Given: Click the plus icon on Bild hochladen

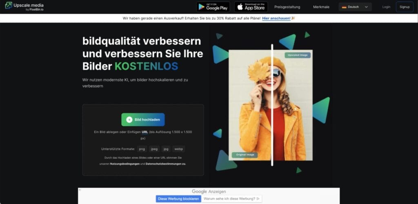Looking at the screenshot, I should tap(129, 120).
